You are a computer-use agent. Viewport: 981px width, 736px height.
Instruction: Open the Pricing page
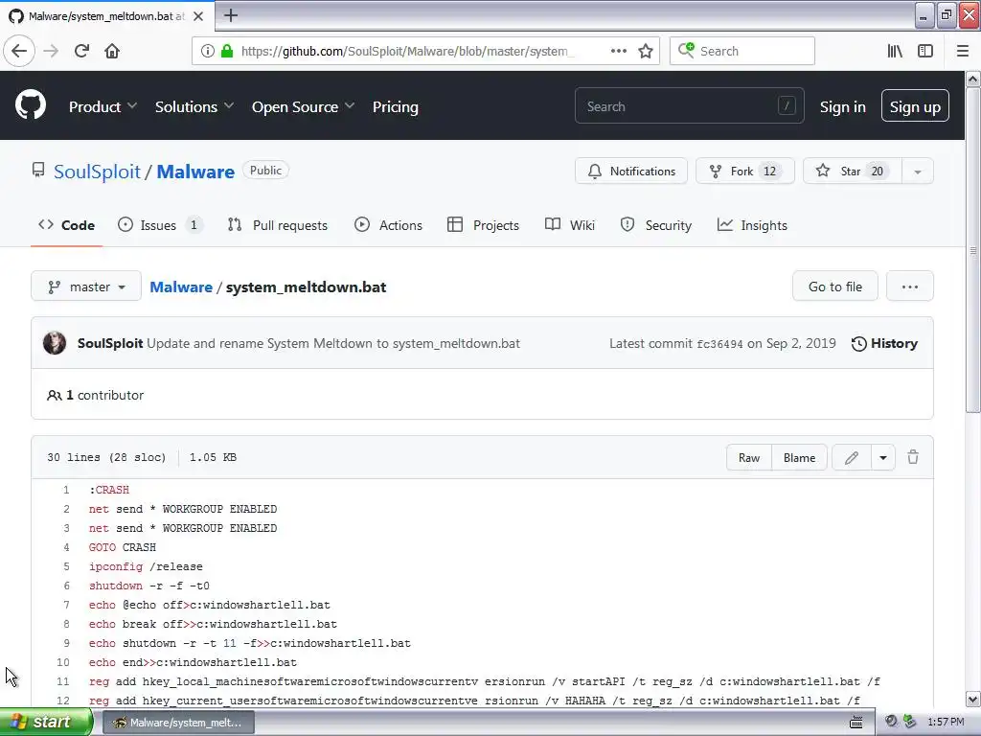point(396,106)
